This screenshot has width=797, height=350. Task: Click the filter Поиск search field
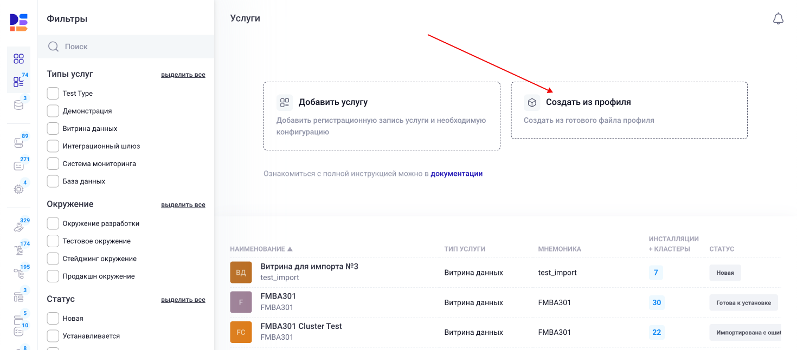click(130, 47)
